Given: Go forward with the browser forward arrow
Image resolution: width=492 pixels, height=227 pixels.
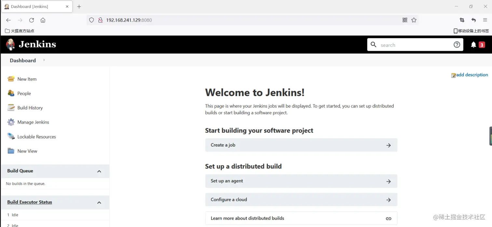Looking at the screenshot, I should coord(20,20).
